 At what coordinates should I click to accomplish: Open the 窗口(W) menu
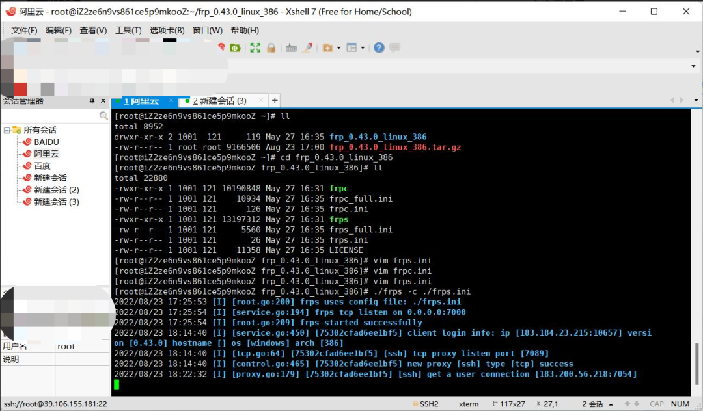point(208,30)
